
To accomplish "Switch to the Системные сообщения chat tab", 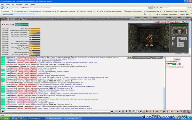I will [x=142, y=58].
